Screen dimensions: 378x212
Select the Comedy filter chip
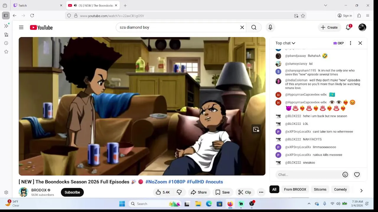pyautogui.click(x=340, y=189)
